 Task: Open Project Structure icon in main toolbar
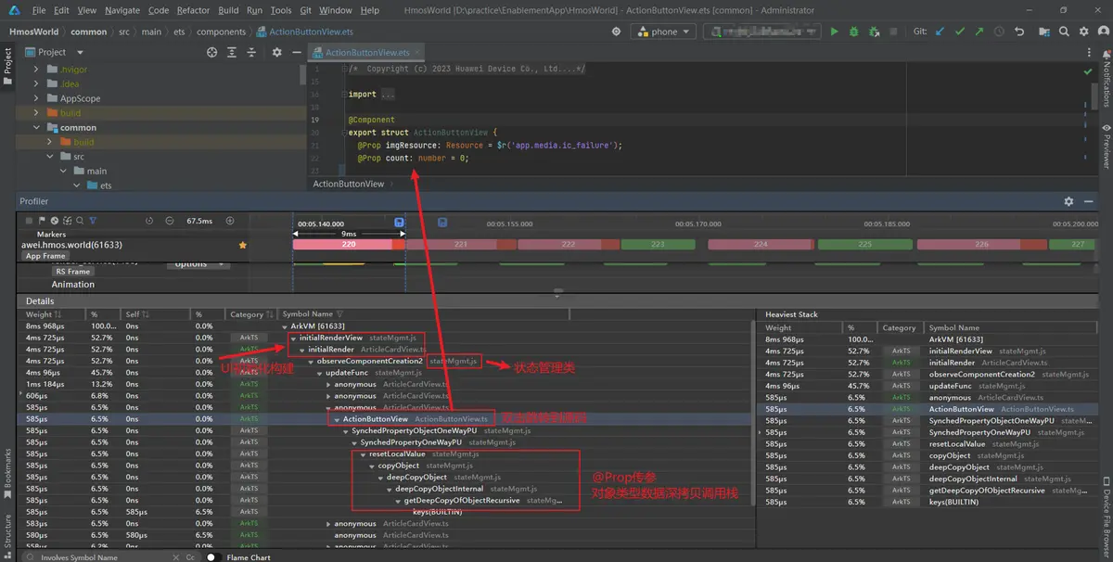coord(1044,32)
